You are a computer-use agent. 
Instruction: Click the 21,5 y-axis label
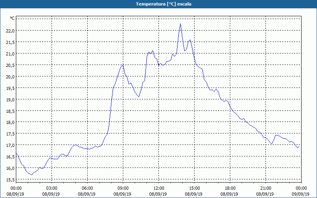coord(11,42)
